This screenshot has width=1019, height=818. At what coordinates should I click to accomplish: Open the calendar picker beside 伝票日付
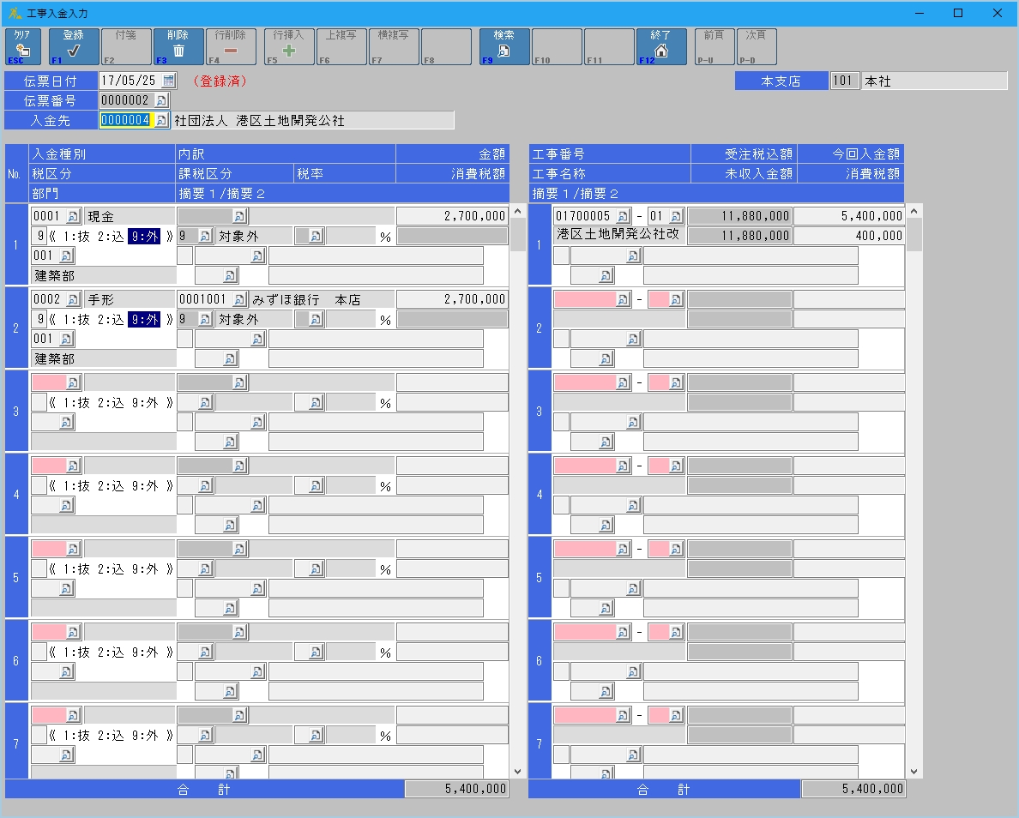coord(169,81)
